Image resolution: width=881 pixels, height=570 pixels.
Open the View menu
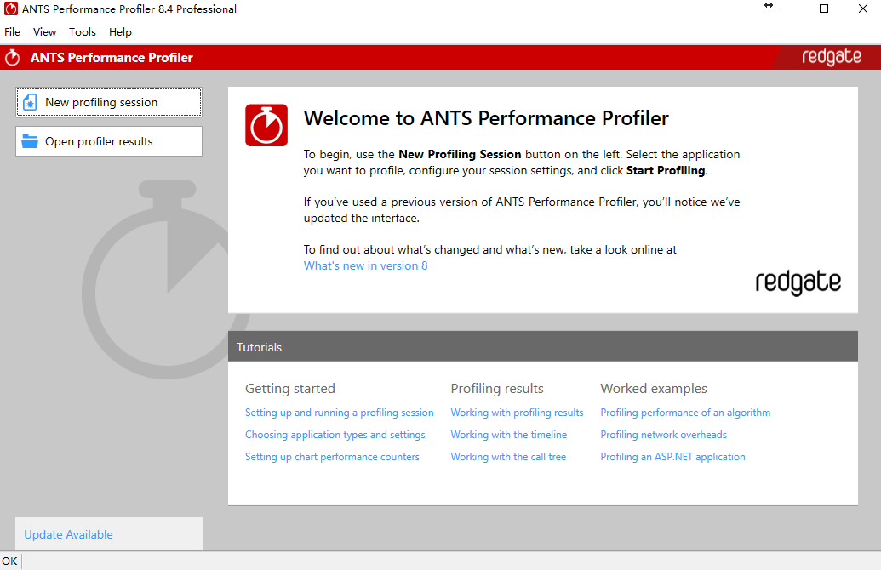(x=44, y=32)
